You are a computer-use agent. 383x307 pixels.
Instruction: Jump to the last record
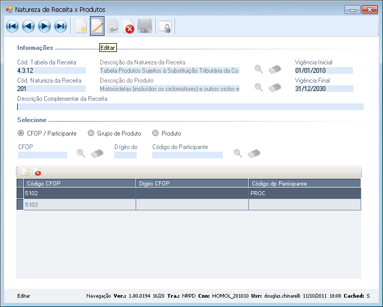pyautogui.click(x=60, y=26)
